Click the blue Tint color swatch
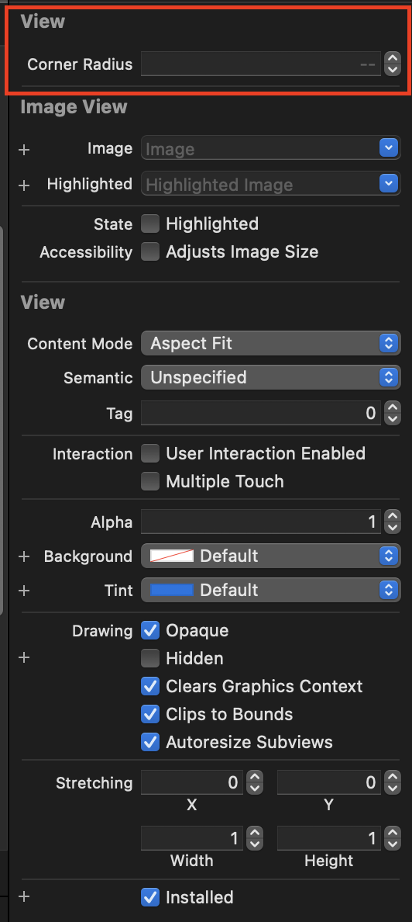412x922 pixels. [172, 590]
